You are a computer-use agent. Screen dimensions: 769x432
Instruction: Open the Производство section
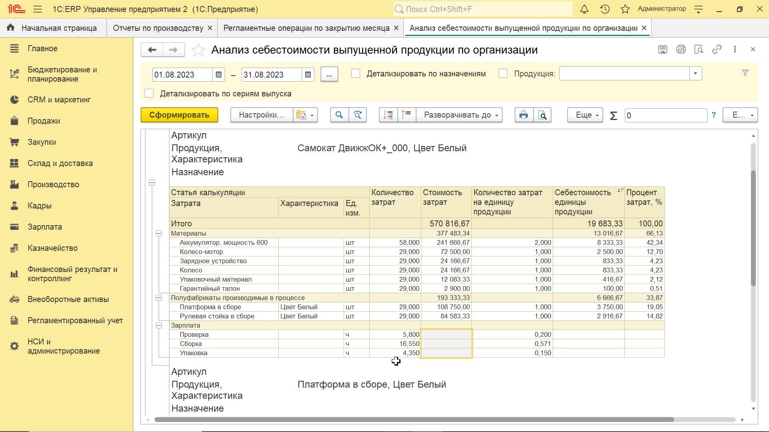[x=53, y=184]
